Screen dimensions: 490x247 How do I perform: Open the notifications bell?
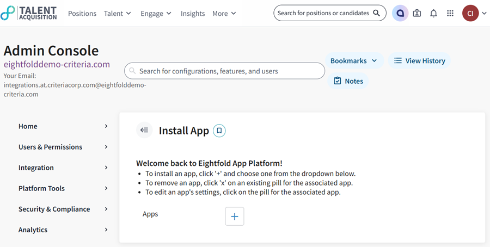tap(433, 13)
